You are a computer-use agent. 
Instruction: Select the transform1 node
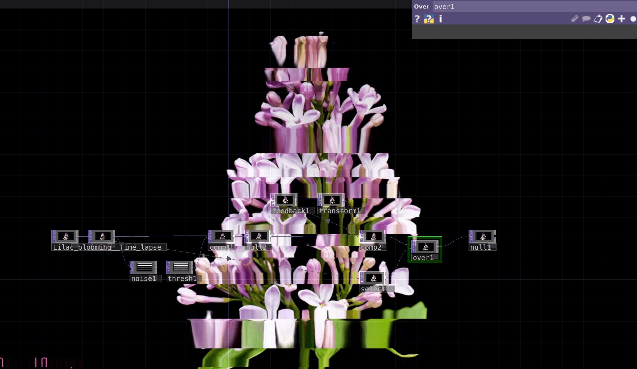click(x=332, y=200)
